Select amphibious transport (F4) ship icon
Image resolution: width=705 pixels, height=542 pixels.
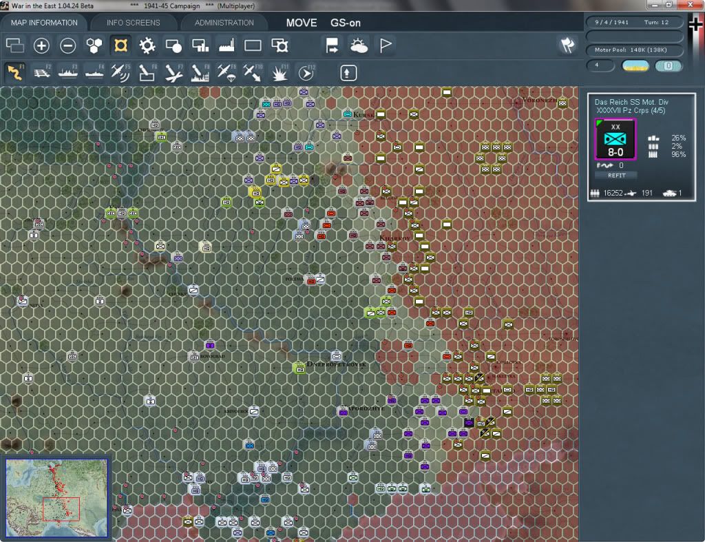point(94,72)
